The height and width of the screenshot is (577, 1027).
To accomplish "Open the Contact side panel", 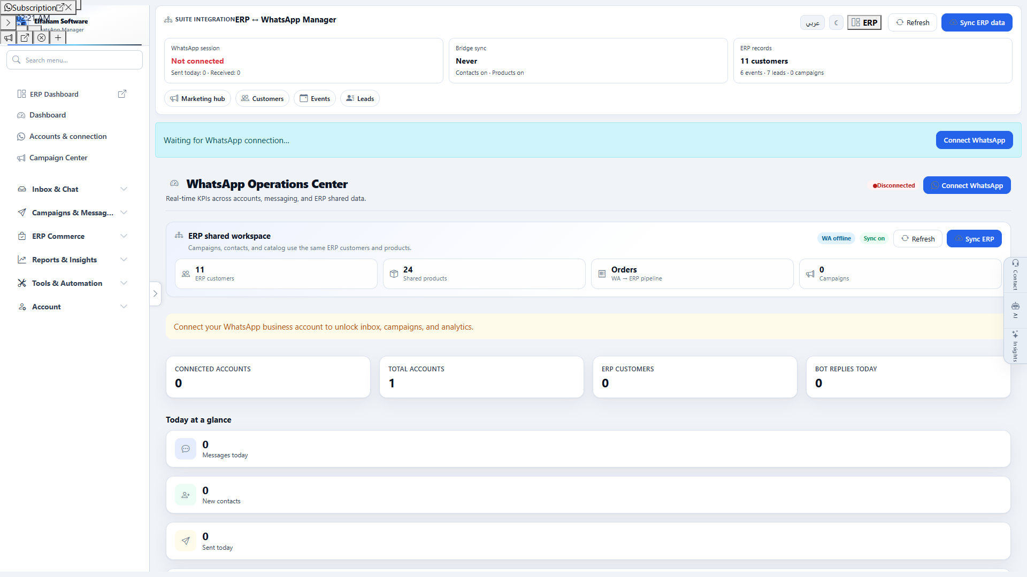I will pos(1015,275).
